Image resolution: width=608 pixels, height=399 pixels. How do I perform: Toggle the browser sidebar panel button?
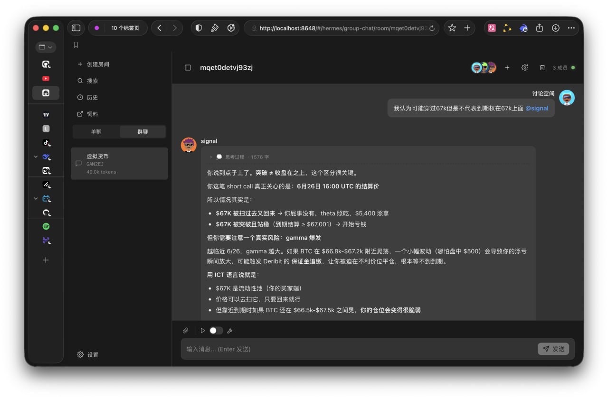click(76, 28)
